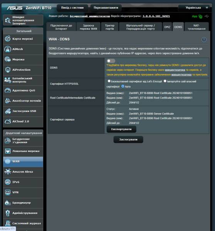Click the Загальний section header

[x=23, y=31]
